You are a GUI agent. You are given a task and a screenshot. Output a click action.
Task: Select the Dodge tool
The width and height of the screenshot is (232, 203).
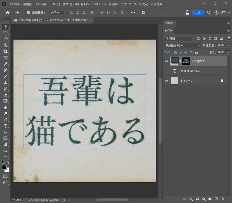[x=6, y=113]
